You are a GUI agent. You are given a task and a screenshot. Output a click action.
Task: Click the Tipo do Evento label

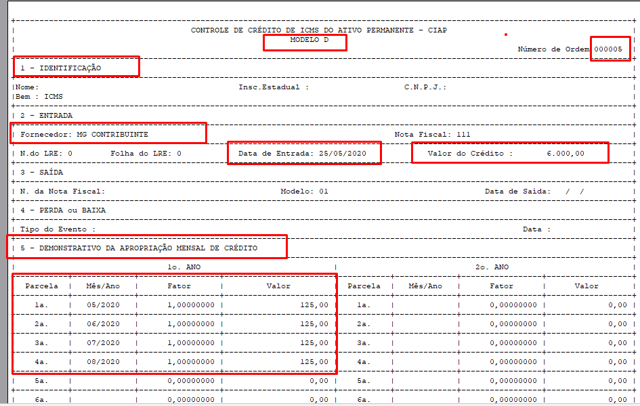58,229
